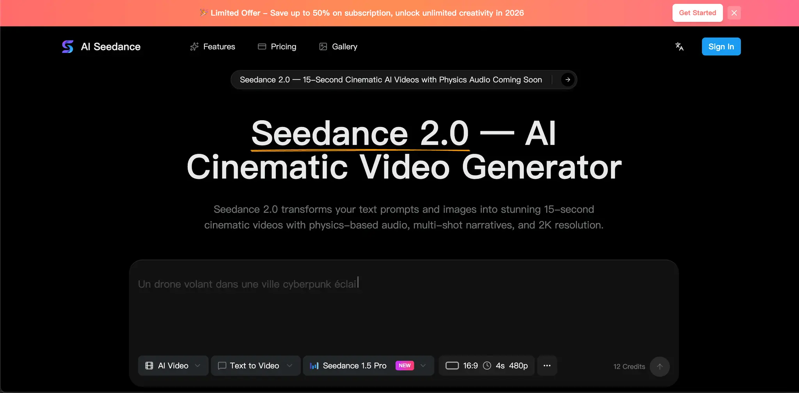The image size is (799, 393).
Task: Click the Gallery image icon
Action: pyautogui.click(x=323, y=47)
